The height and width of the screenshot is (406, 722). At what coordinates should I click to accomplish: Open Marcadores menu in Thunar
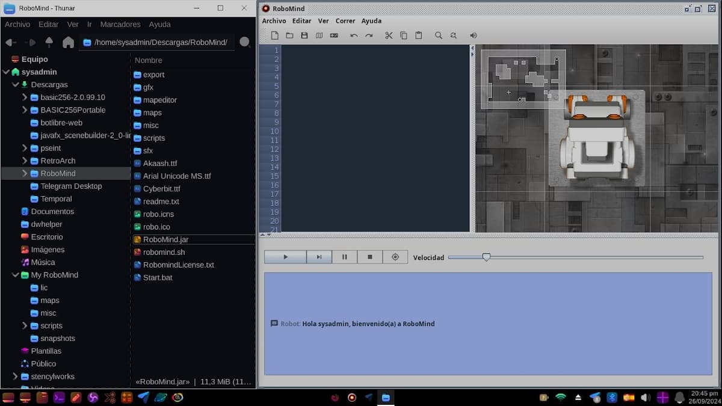tap(120, 25)
